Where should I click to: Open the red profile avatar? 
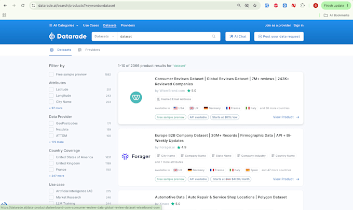316,6
